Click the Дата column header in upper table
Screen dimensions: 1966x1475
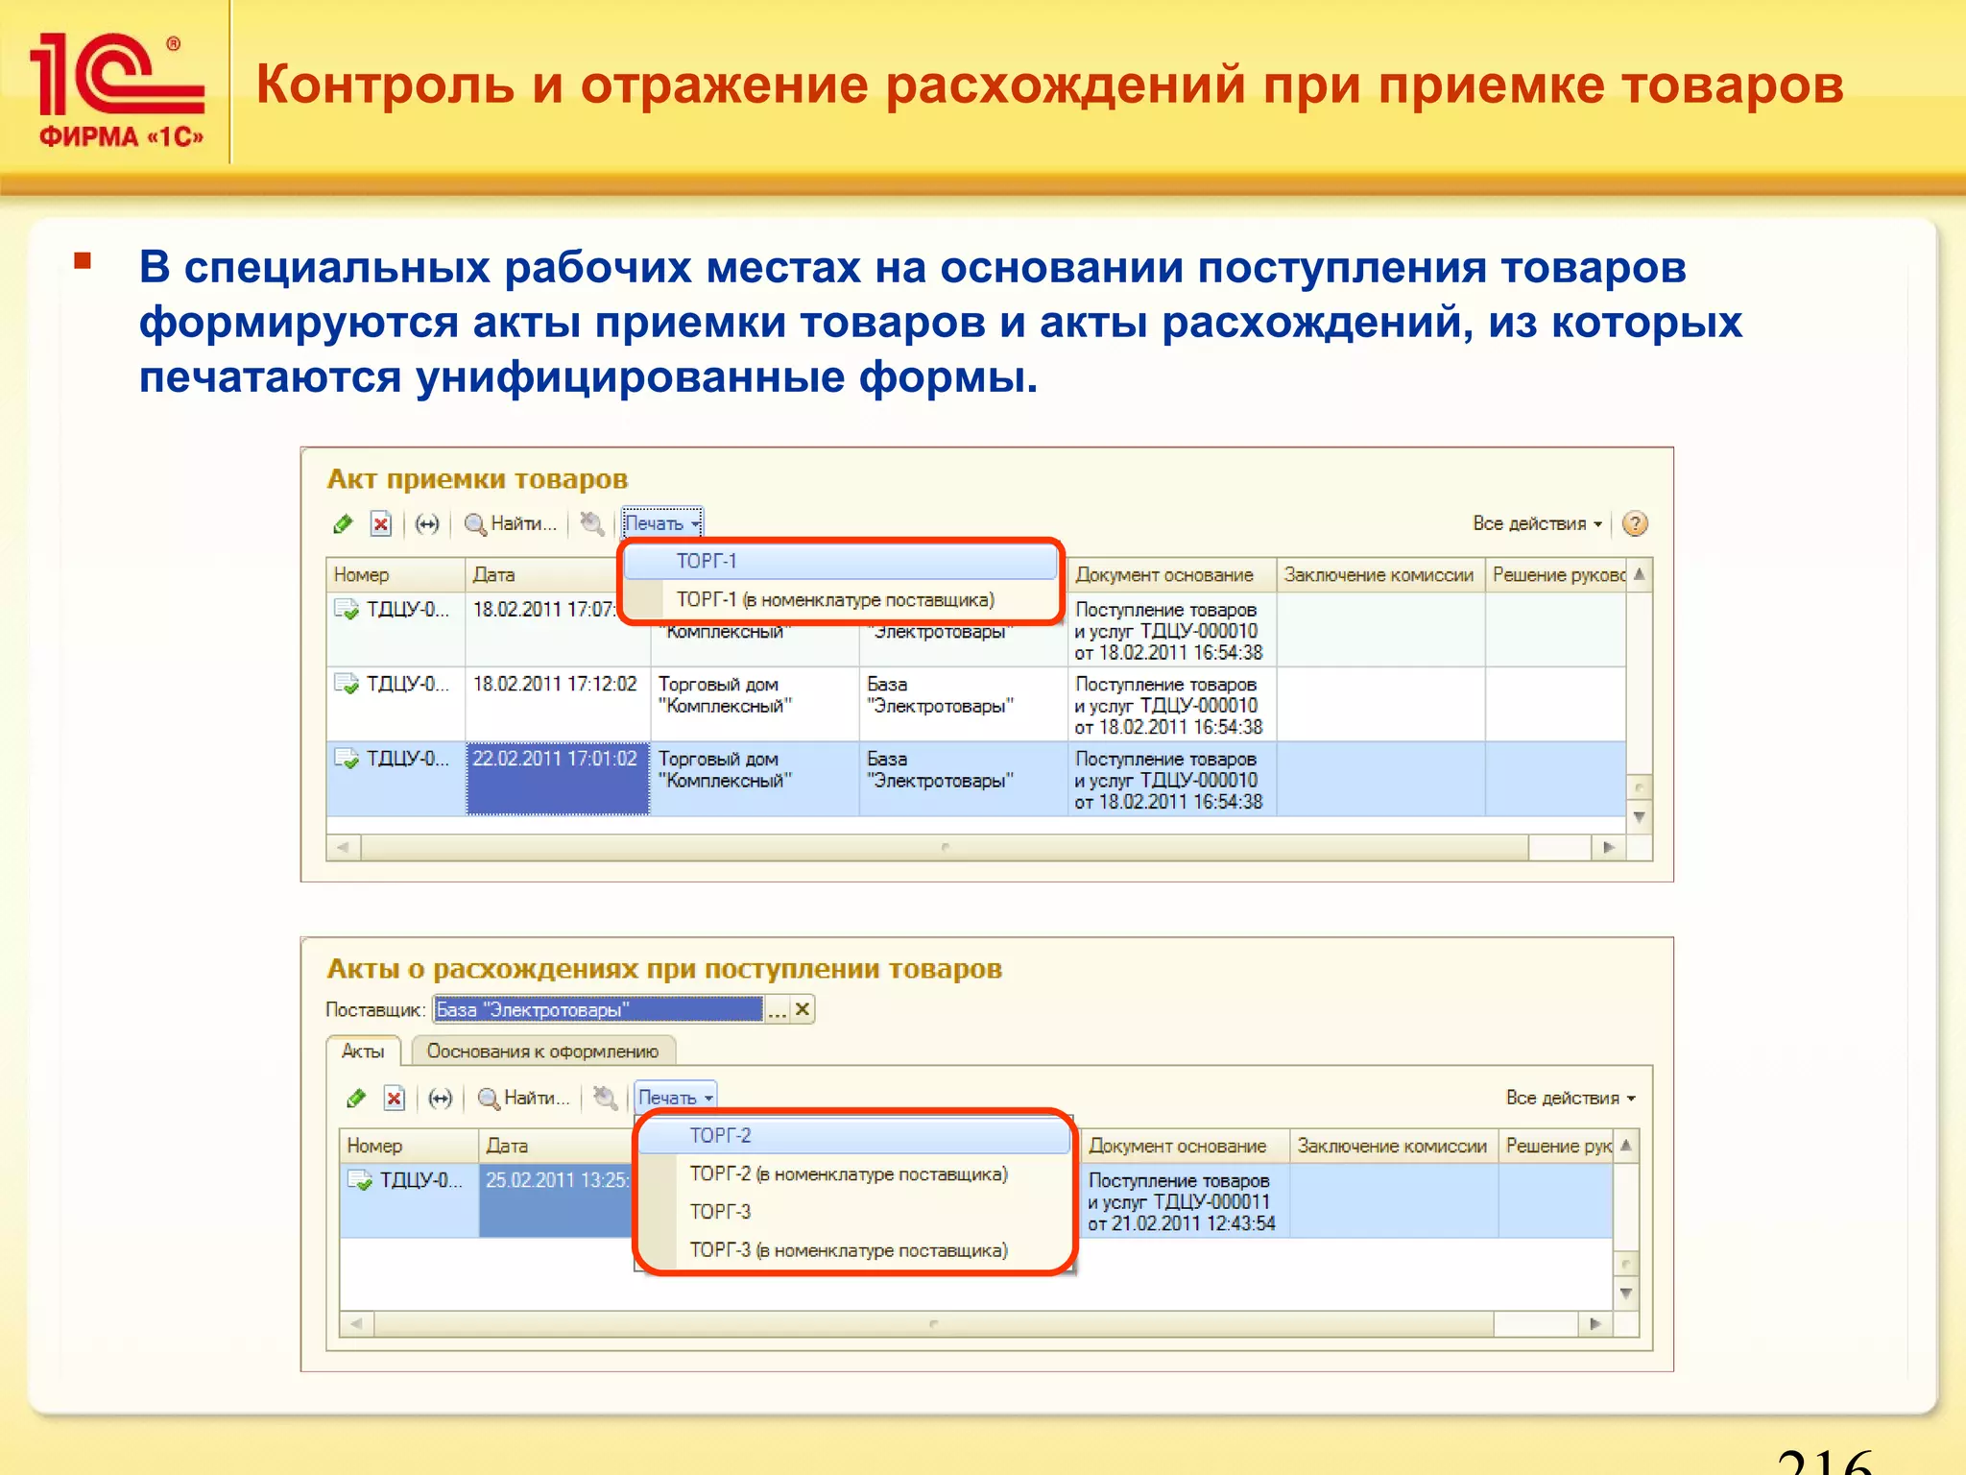(x=542, y=574)
